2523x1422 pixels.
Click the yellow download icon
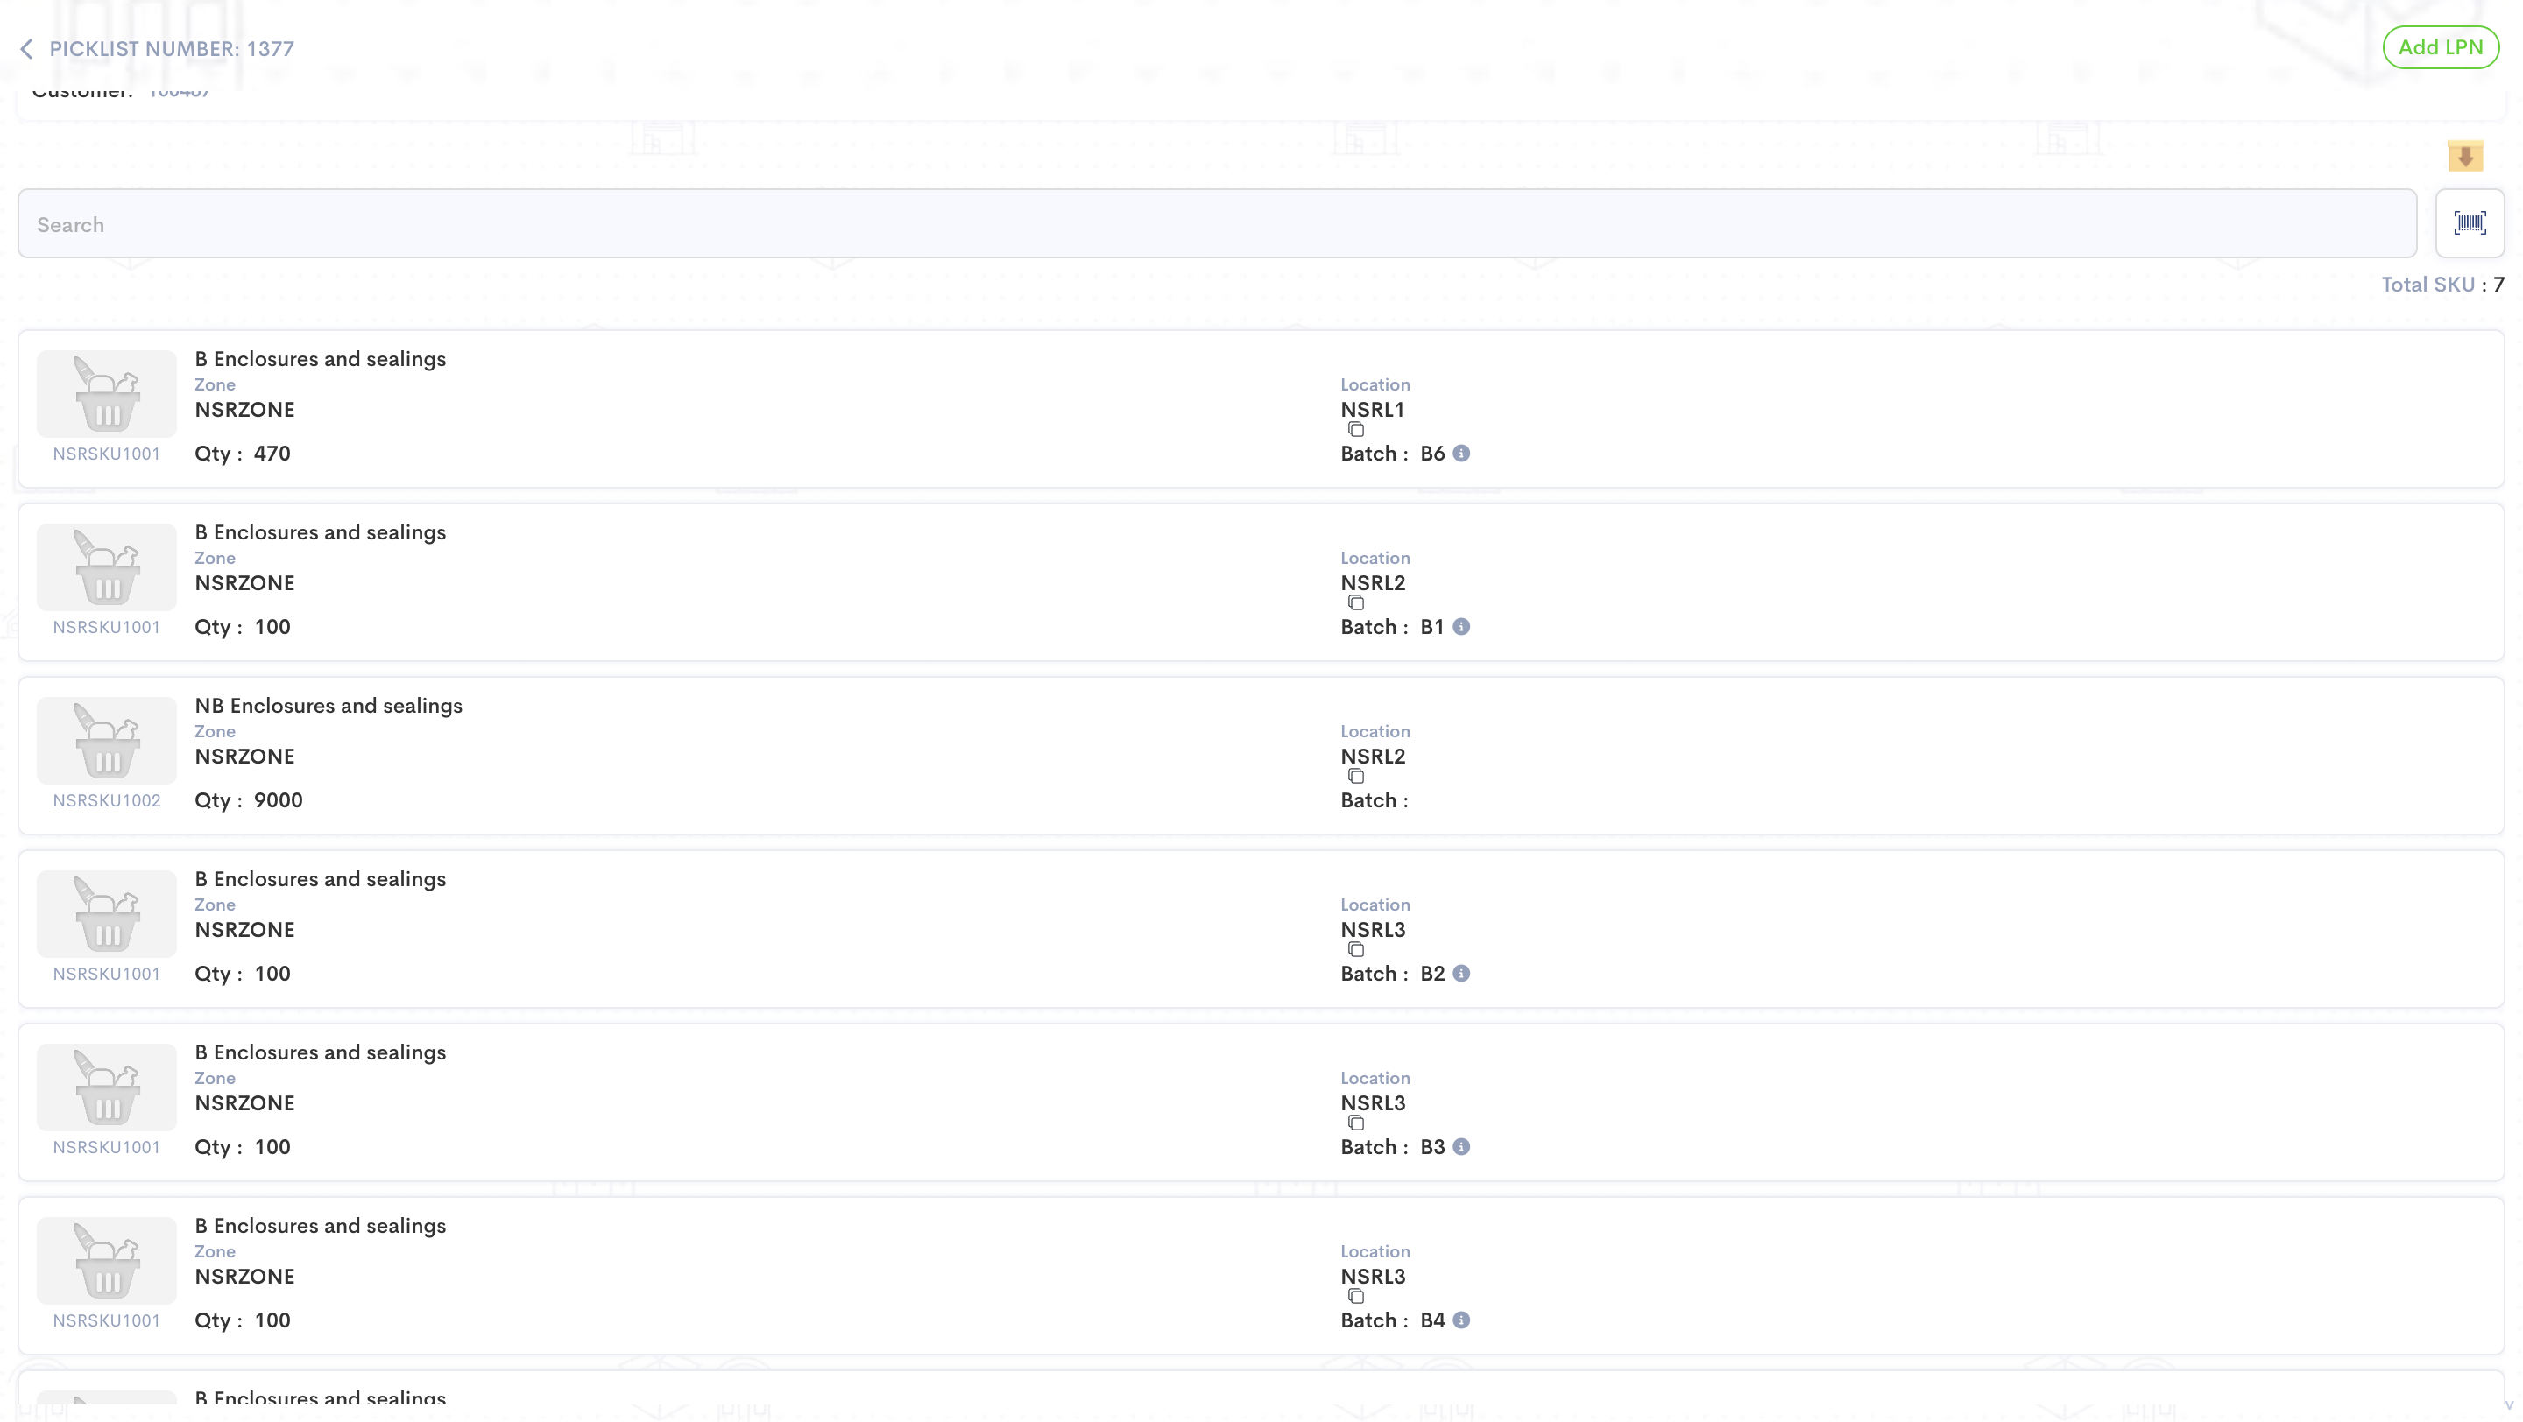(x=2465, y=157)
